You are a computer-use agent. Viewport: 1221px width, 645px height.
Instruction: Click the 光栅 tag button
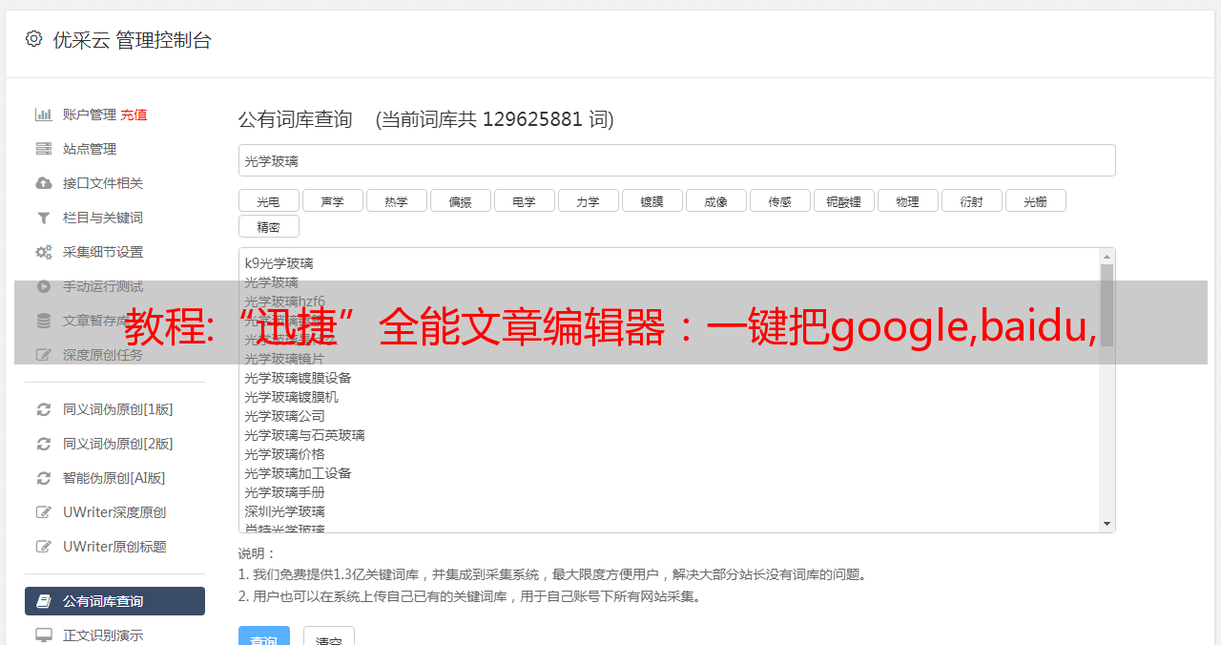click(x=1035, y=200)
